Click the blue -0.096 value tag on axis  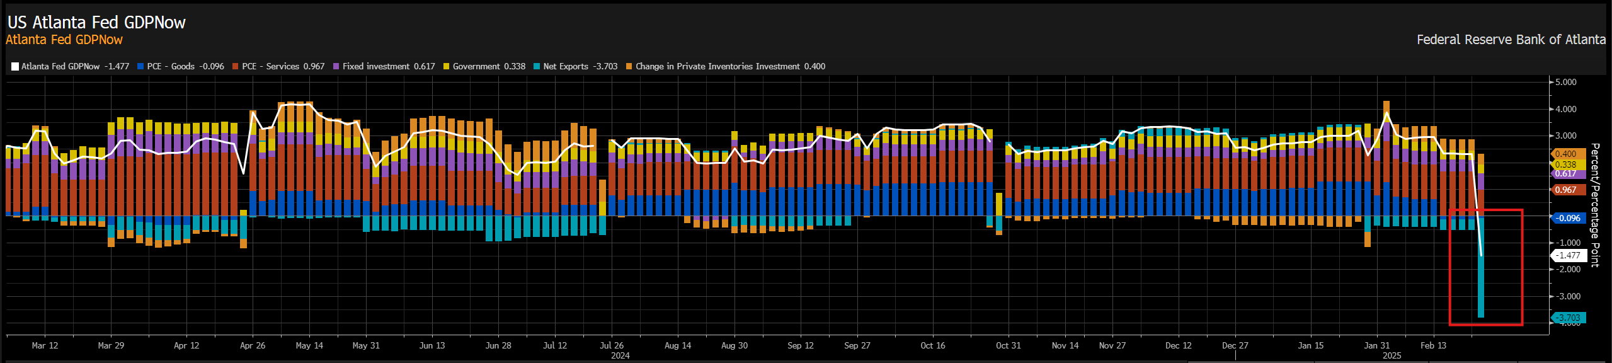(1567, 218)
